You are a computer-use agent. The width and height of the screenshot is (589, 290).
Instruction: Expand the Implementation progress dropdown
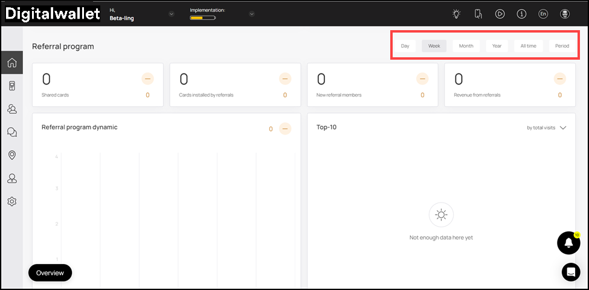click(251, 14)
